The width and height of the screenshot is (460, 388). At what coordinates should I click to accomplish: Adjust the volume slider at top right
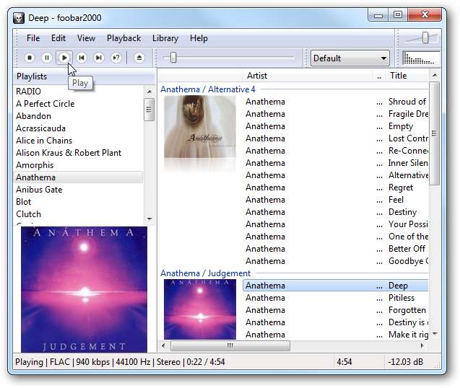[x=426, y=38]
